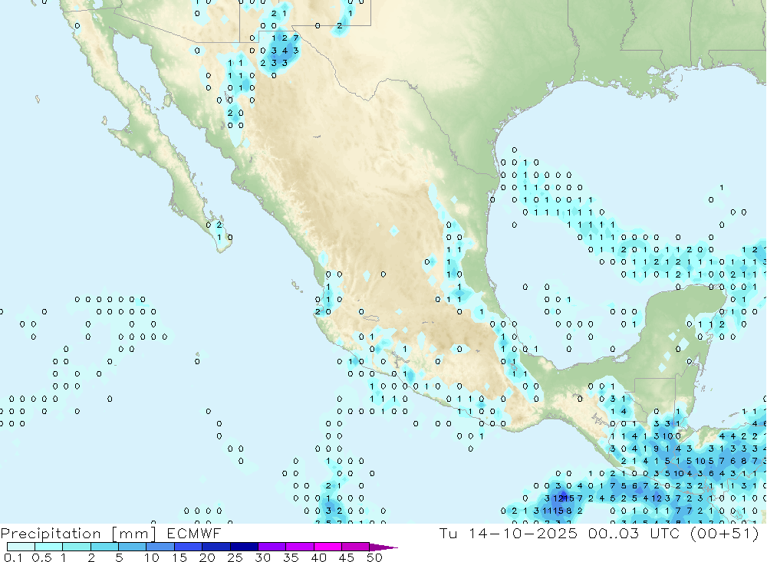Click the legend label '40'
767x562 pixels.
coord(318,557)
